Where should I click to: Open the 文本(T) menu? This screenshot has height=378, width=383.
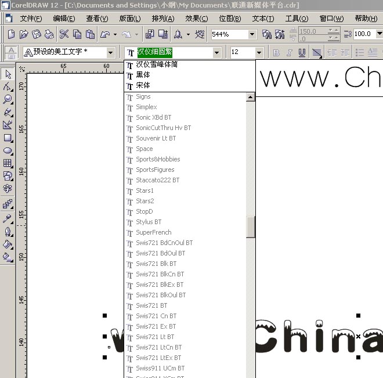263,19
